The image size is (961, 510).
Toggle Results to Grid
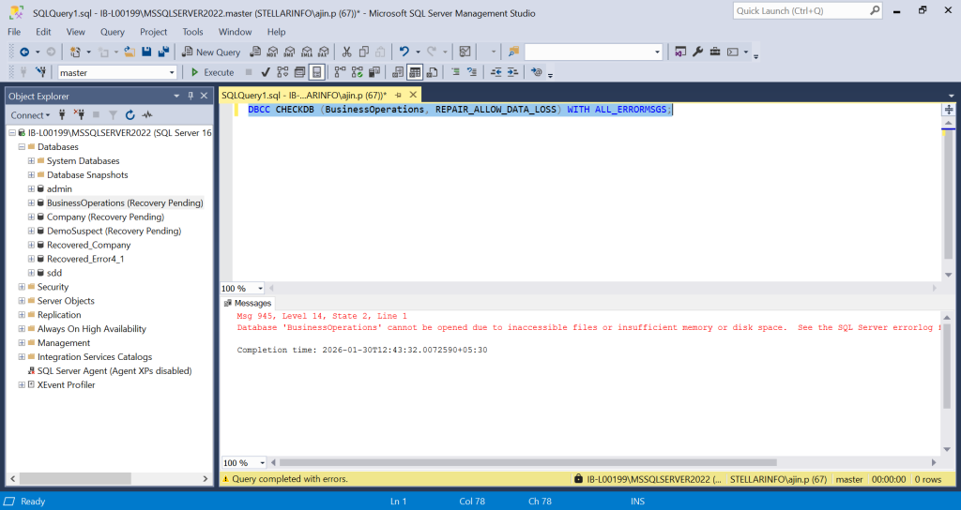[x=415, y=72]
